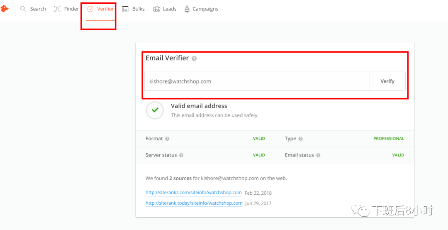Image resolution: width=448 pixels, height=230 pixels.
Task: Switch to the Bulks tab
Action: click(x=138, y=9)
